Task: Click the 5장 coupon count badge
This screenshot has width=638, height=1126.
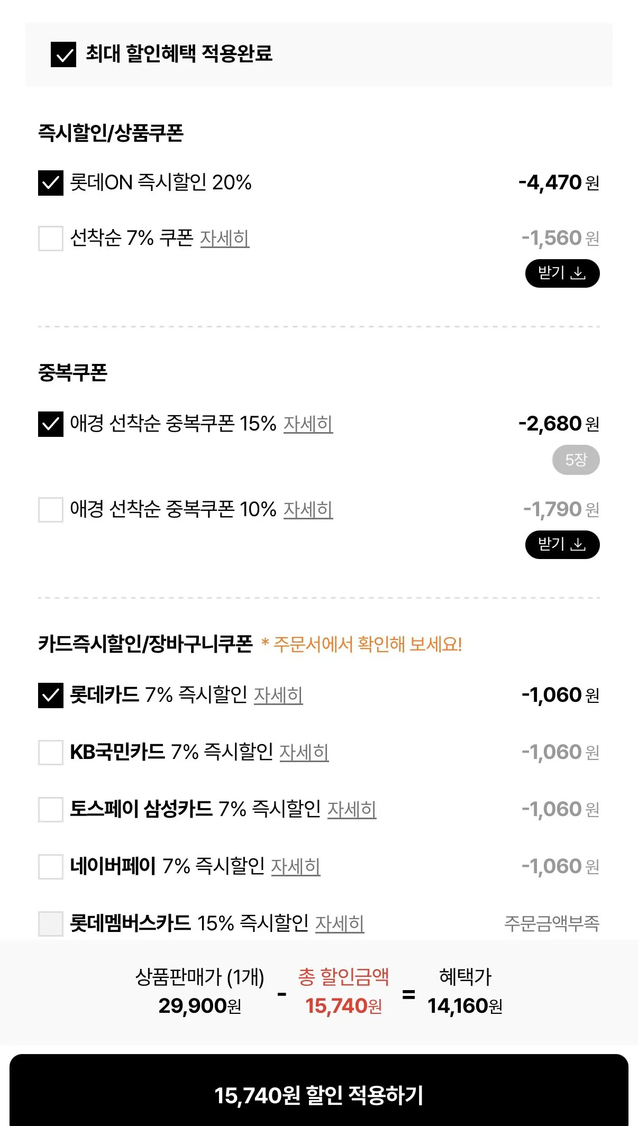Action: pos(576,460)
